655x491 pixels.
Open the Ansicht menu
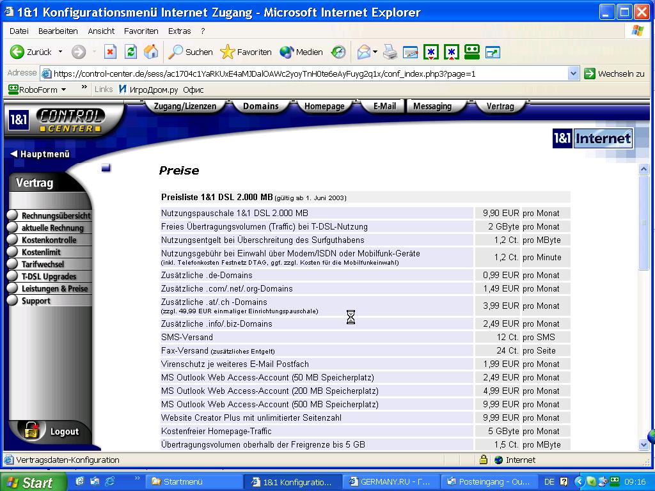coord(101,31)
